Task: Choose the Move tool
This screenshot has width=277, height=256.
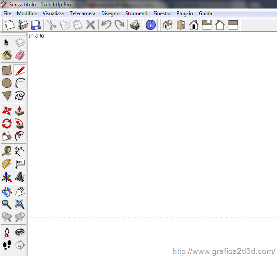Action: click(7, 110)
